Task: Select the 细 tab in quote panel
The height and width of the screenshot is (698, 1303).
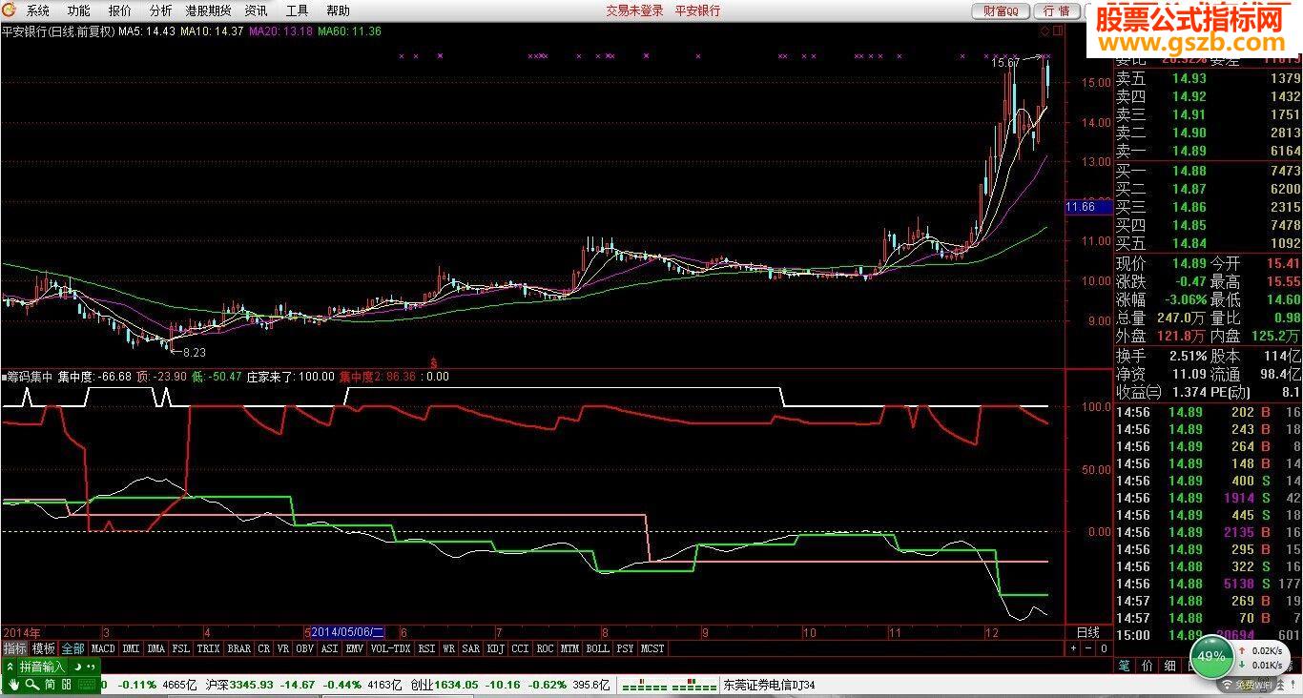Action: [x=1169, y=665]
